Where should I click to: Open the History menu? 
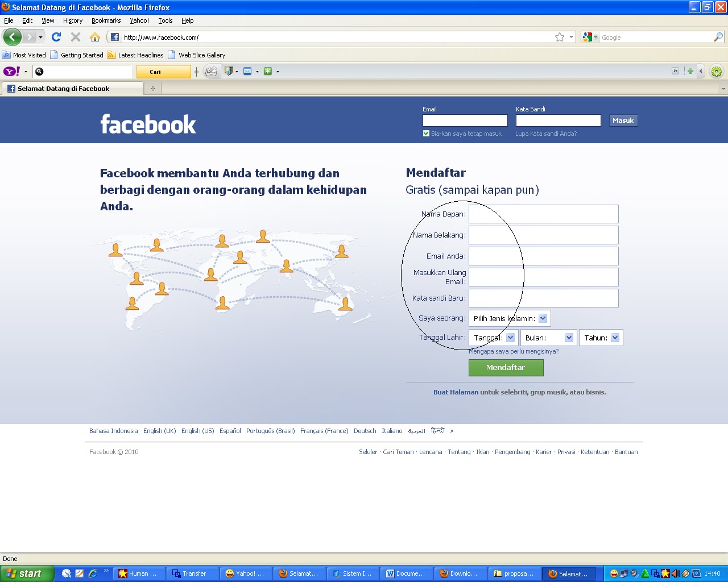point(73,20)
